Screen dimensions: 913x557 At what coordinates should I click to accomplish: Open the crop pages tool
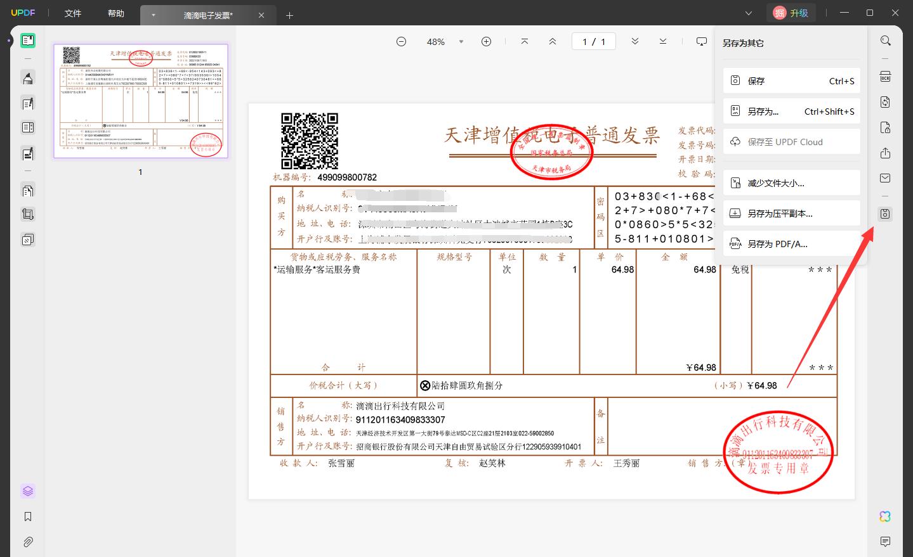[x=28, y=214]
